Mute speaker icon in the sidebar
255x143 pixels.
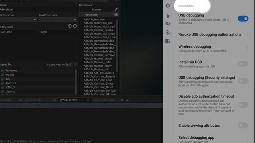pyautogui.click(x=168, y=24)
